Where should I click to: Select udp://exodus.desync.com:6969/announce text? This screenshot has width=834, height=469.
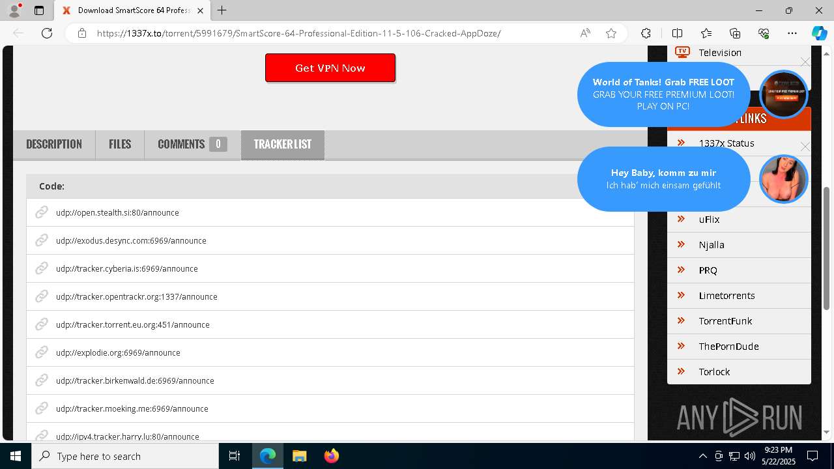[x=131, y=241]
